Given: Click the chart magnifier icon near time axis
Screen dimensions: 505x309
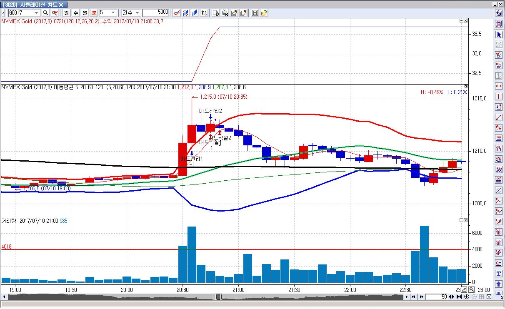Looking at the screenshot, I should pos(471,289).
